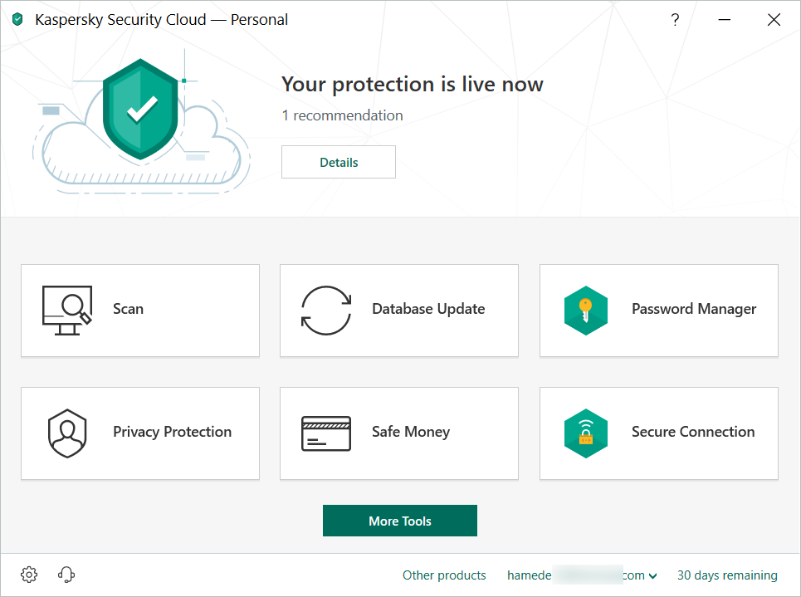Click the Scan monitor magnifier icon
The width and height of the screenshot is (801, 597).
click(x=67, y=310)
